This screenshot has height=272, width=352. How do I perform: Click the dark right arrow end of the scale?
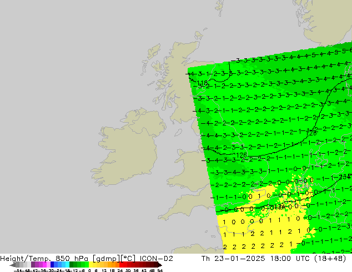click(160, 265)
